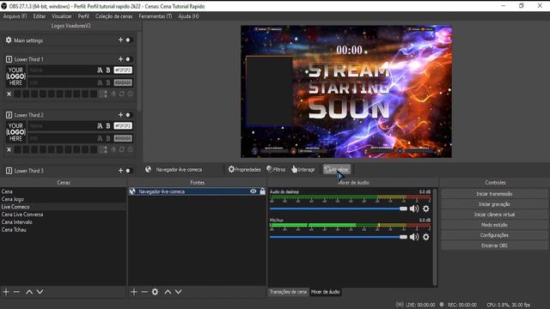Clear Lower Third 1 slots with X icon
Screen dimensions: 550x309
click(x=9, y=94)
